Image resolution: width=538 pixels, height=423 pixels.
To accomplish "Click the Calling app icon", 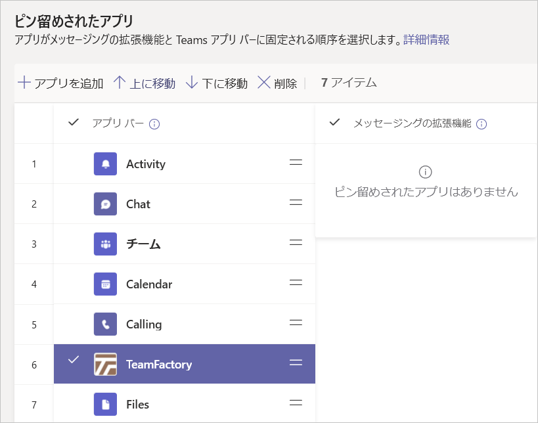I will pos(106,324).
